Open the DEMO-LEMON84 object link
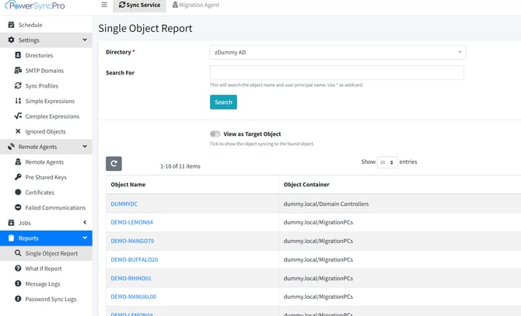The width and height of the screenshot is (521, 316). click(x=132, y=223)
